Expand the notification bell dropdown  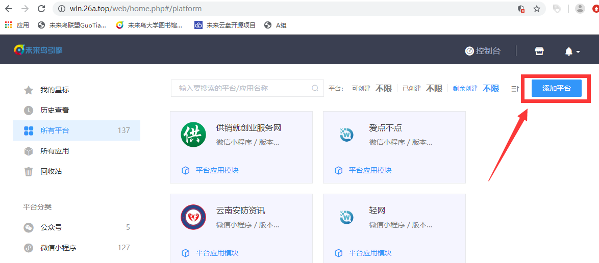[572, 51]
